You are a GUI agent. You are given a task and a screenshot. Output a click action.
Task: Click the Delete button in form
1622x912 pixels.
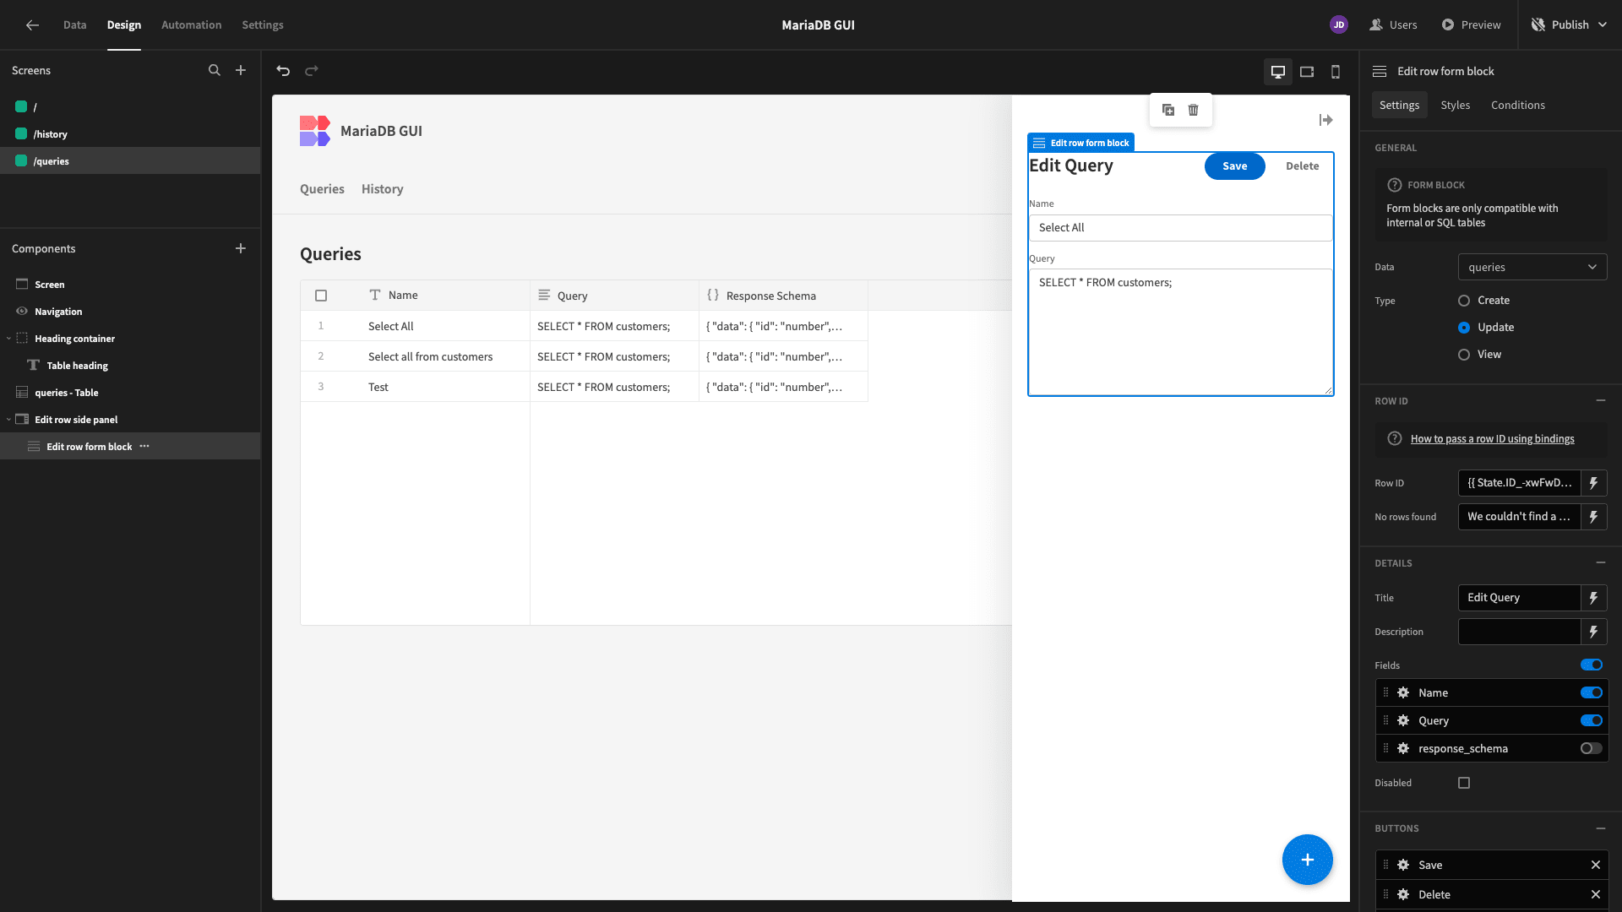click(x=1302, y=166)
